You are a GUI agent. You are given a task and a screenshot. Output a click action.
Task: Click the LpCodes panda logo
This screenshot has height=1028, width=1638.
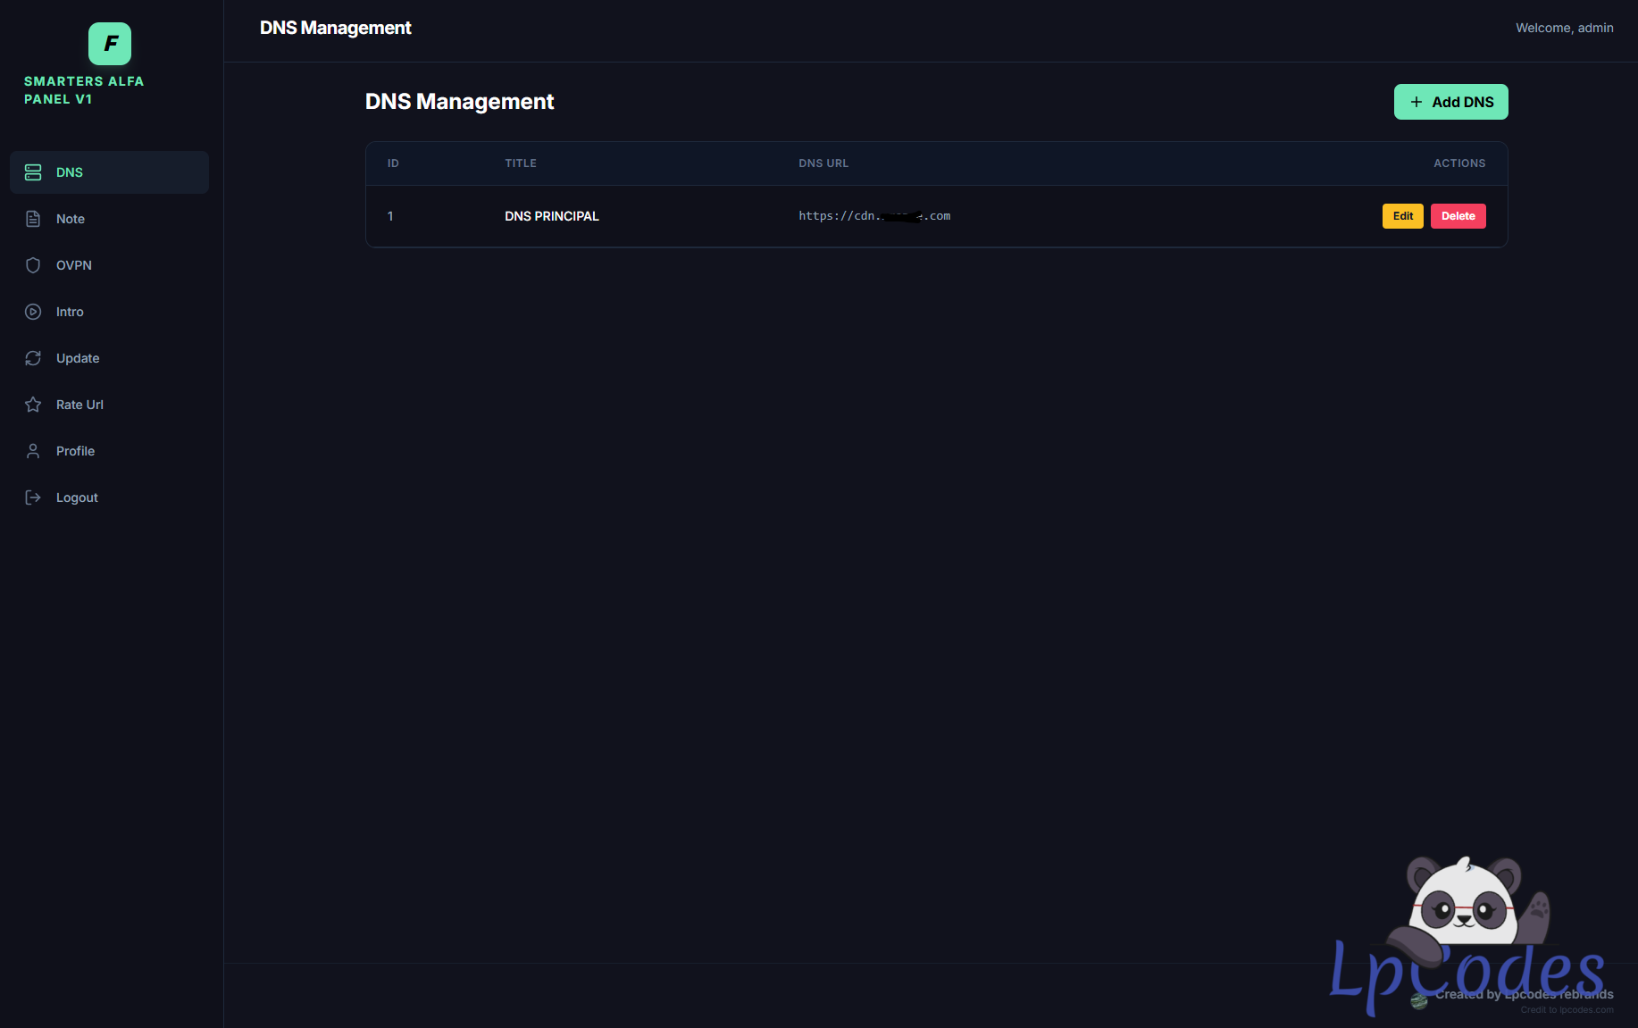click(1465, 929)
